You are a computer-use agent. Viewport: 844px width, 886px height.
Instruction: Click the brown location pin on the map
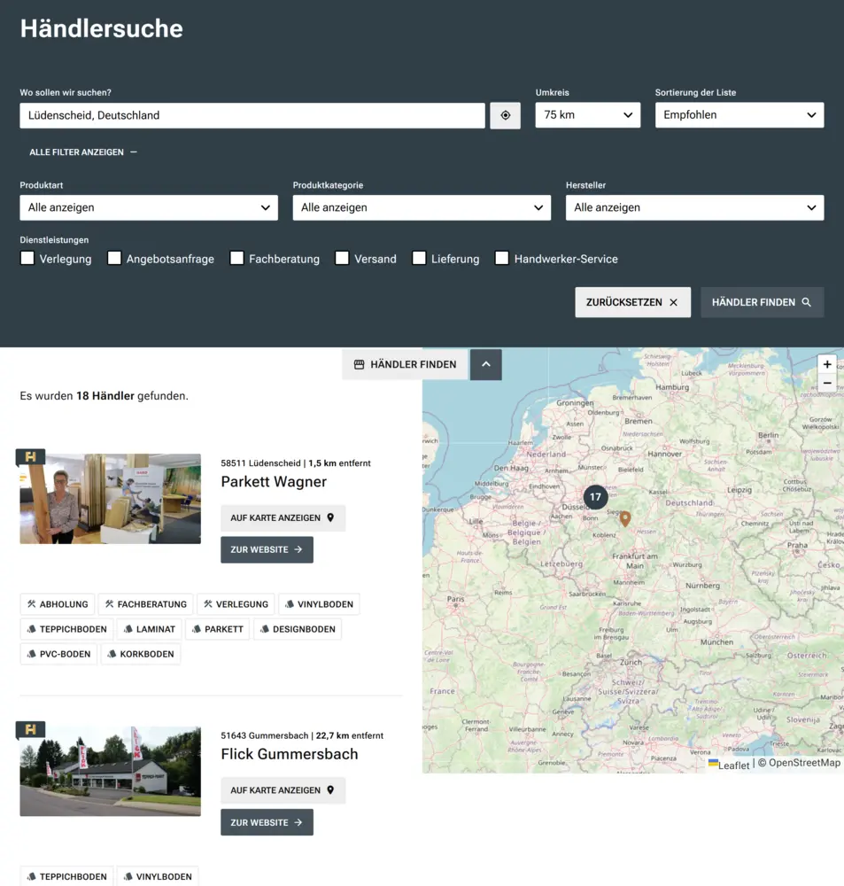click(624, 518)
